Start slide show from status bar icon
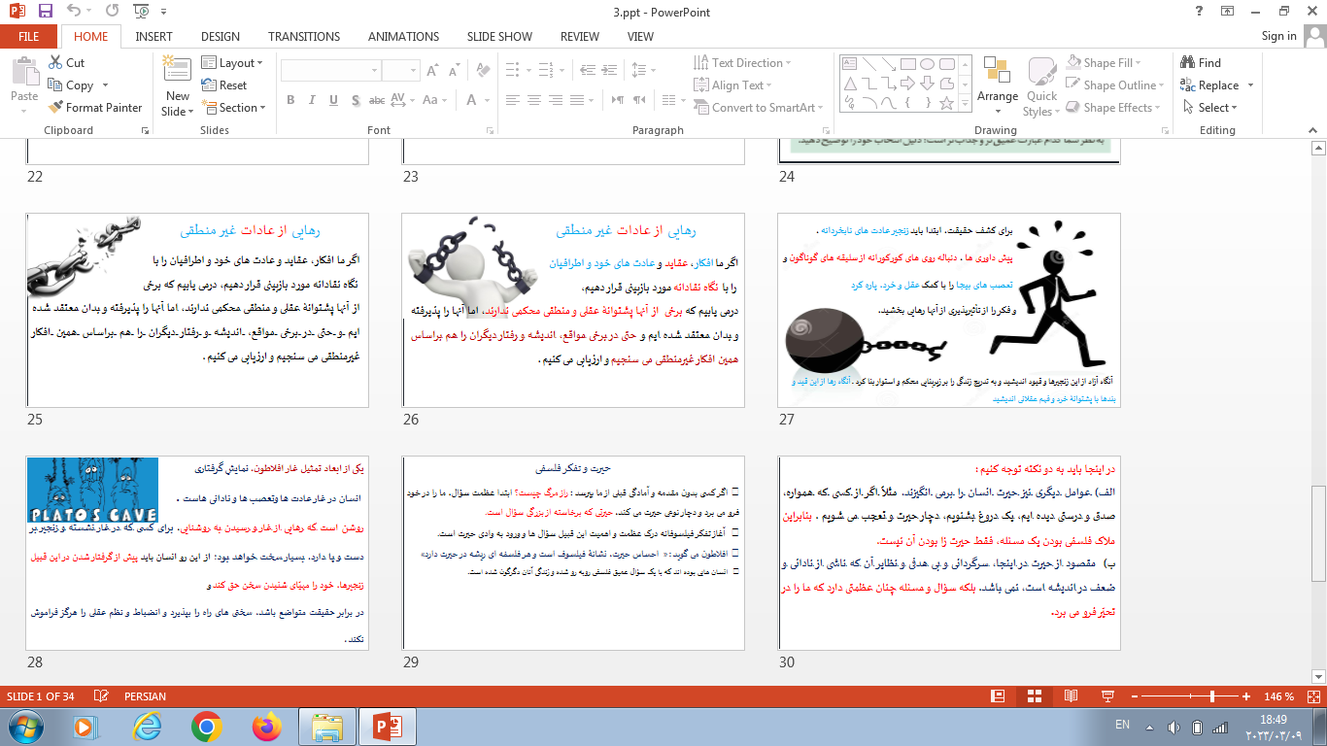The image size is (1327, 746). tap(1107, 696)
